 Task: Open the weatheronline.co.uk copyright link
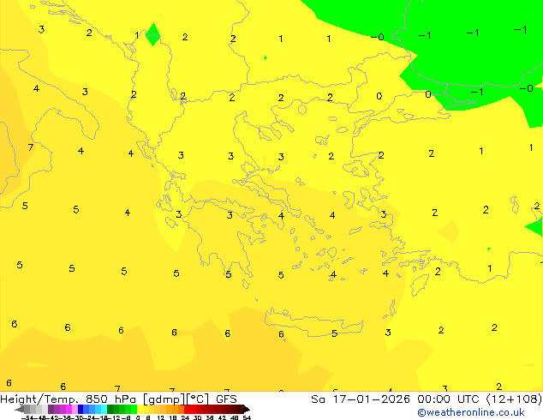pos(471,412)
